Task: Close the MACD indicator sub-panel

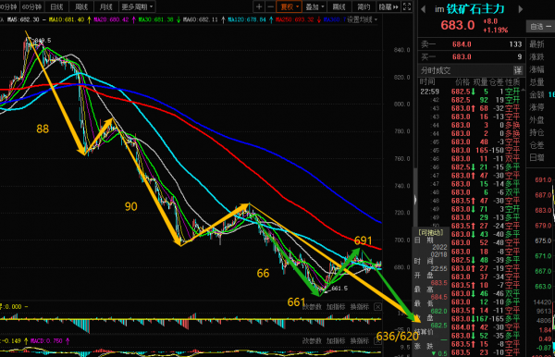Action: [x=377, y=340]
